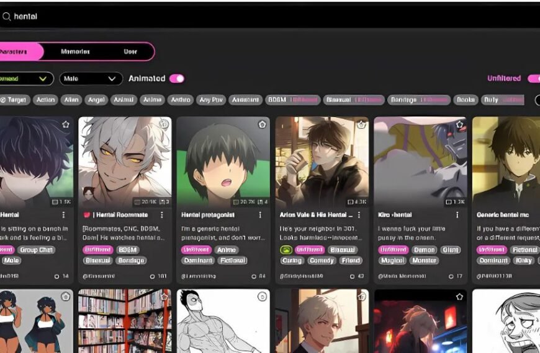Select the Target filter tag
Screen dimensions: 540x353
click(x=14, y=100)
